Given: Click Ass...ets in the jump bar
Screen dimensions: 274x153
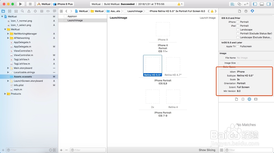Looking at the screenshot, I should click(x=113, y=11).
